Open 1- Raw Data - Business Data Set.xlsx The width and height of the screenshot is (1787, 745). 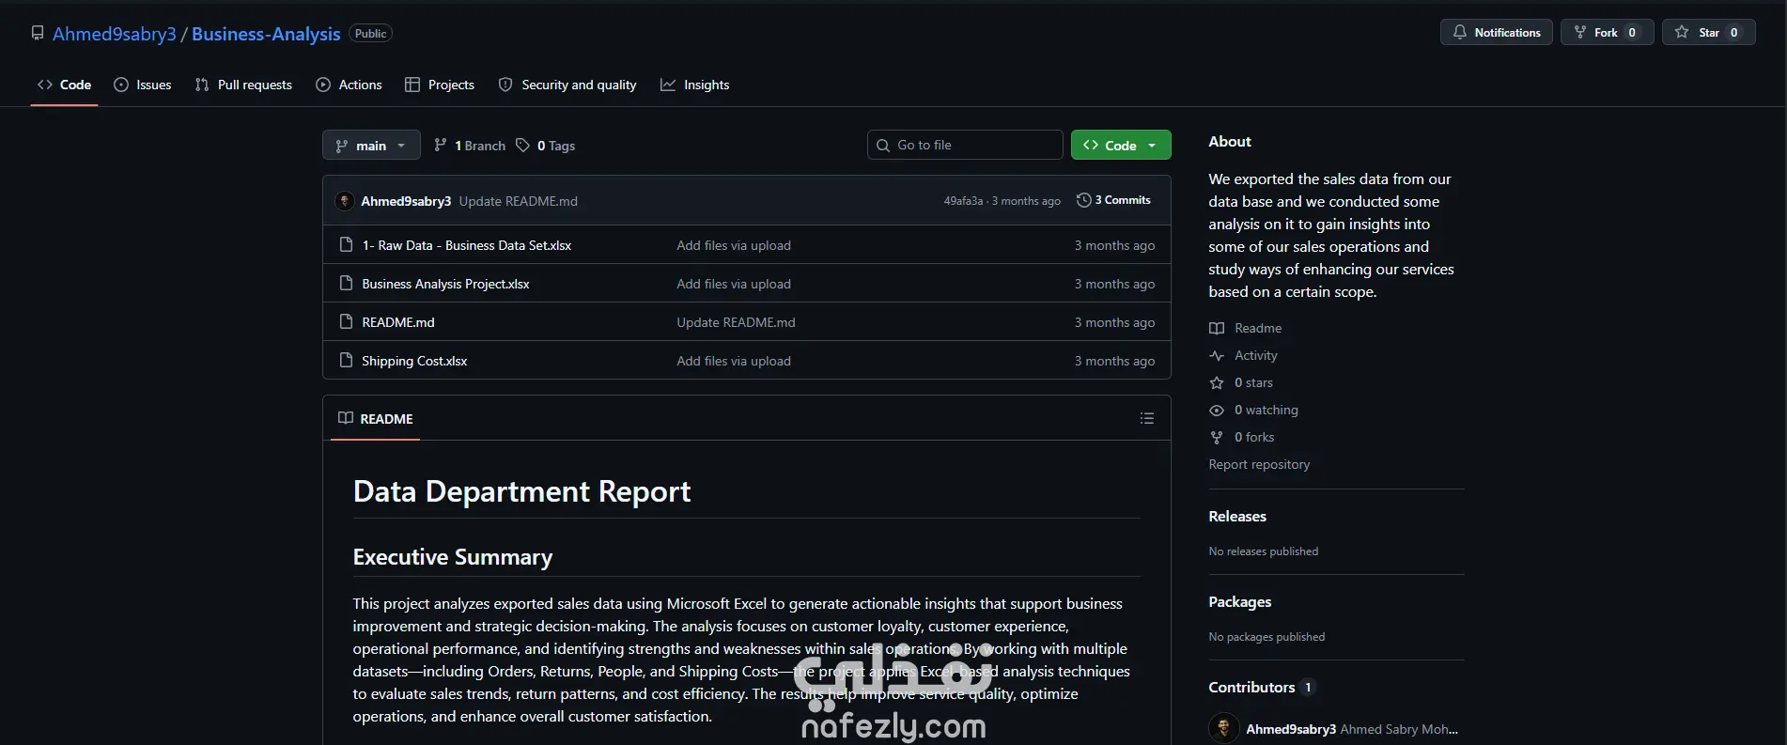coord(467,245)
